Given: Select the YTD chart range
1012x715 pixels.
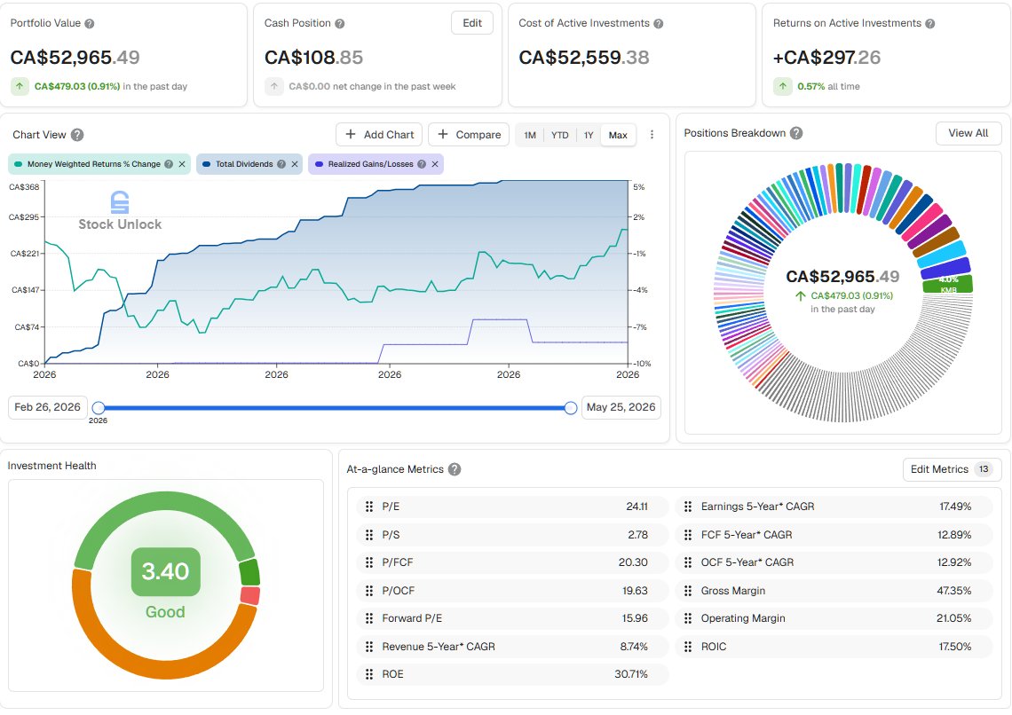Looking at the screenshot, I should 559,136.
